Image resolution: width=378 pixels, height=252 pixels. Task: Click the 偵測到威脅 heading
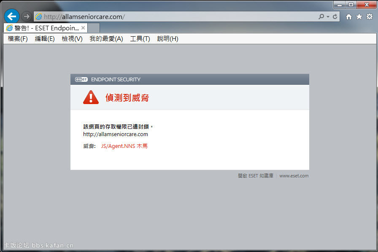point(127,98)
